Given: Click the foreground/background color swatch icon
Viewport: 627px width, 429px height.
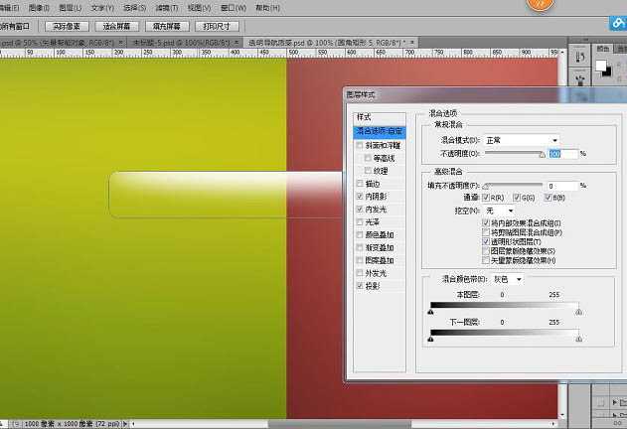Looking at the screenshot, I should (x=602, y=69).
